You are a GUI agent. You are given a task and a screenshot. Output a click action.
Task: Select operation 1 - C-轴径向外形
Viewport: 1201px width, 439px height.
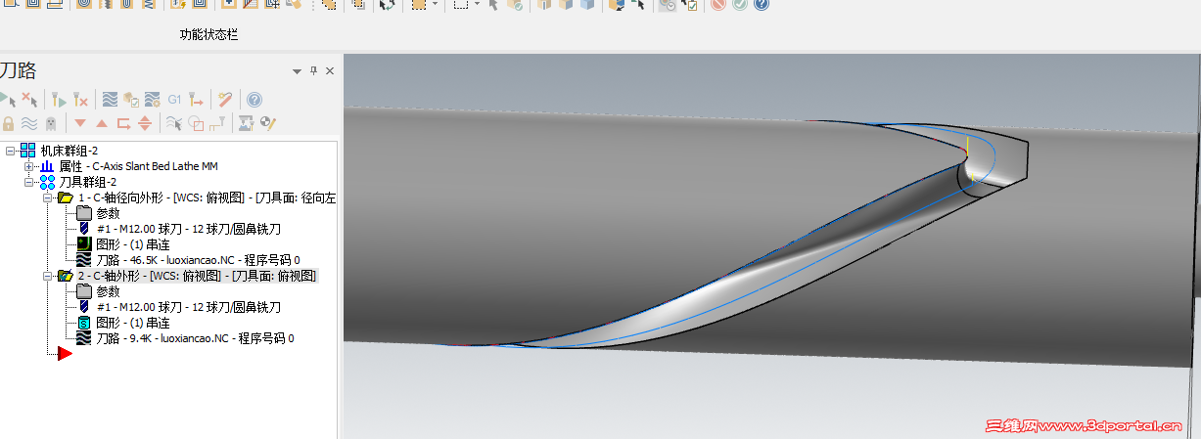coord(207,198)
